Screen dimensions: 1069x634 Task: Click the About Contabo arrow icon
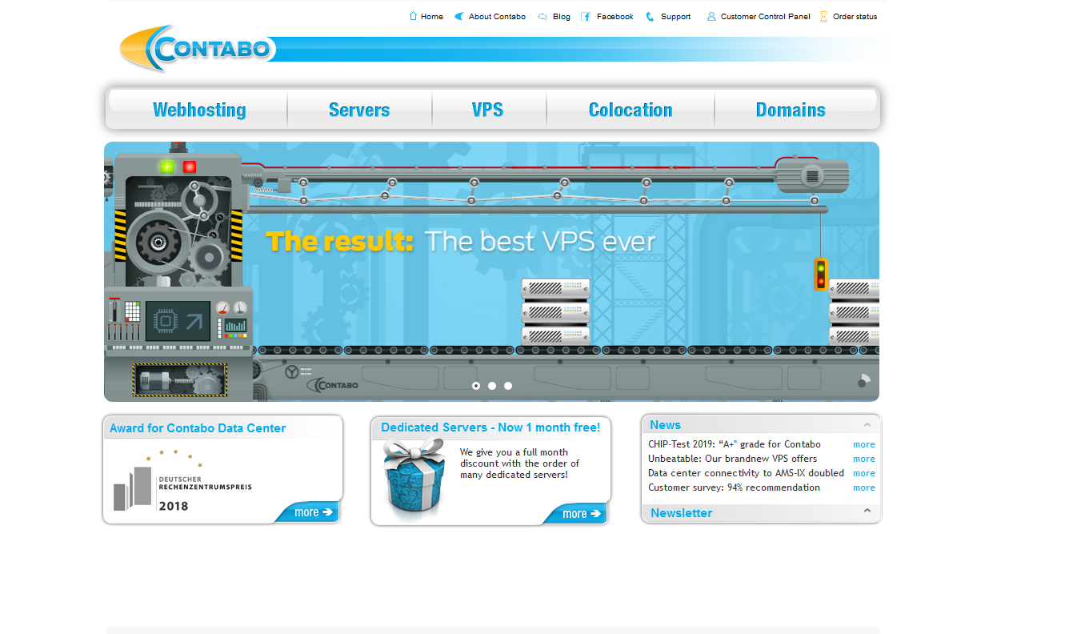click(x=459, y=16)
